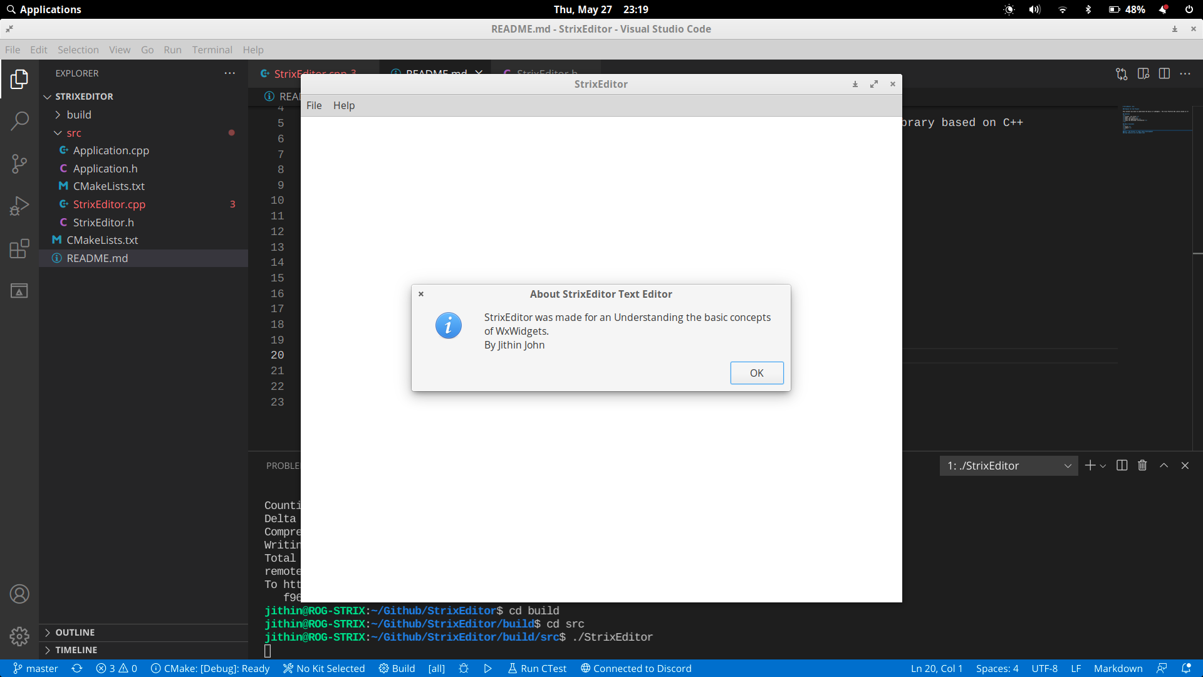Open StrixEditor.h in the explorer tree

[x=103, y=223]
